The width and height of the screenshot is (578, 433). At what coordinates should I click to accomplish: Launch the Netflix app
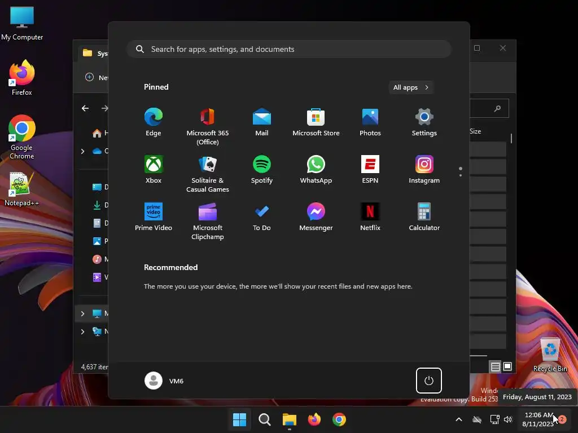pos(370,217)
